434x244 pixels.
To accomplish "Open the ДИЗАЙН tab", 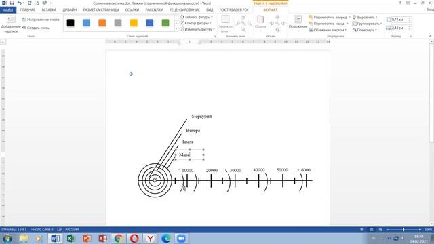I will point(69,10).
